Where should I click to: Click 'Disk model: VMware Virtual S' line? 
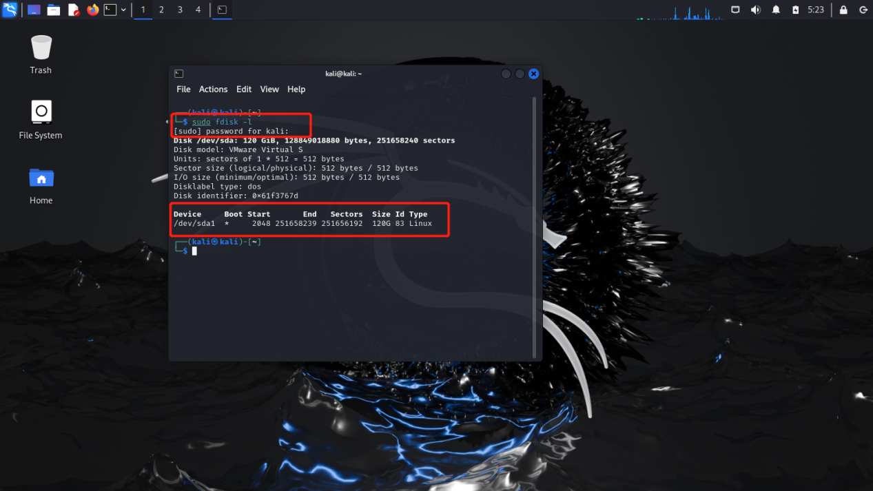pos(238,149)
